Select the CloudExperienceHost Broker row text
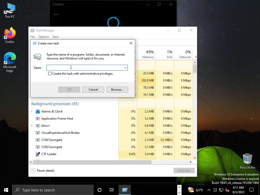 pos(60,133)
